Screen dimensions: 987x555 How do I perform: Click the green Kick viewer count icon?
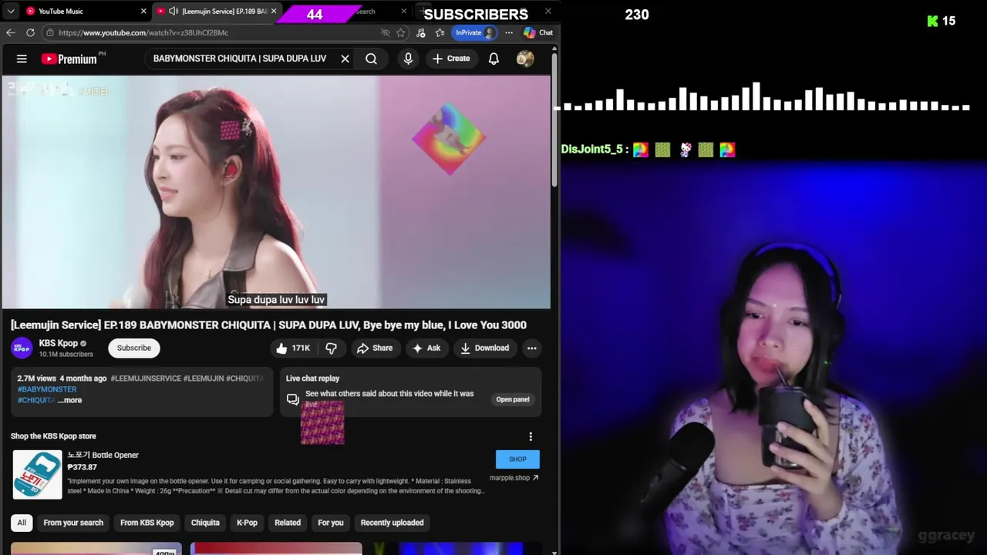pos(933,21)
